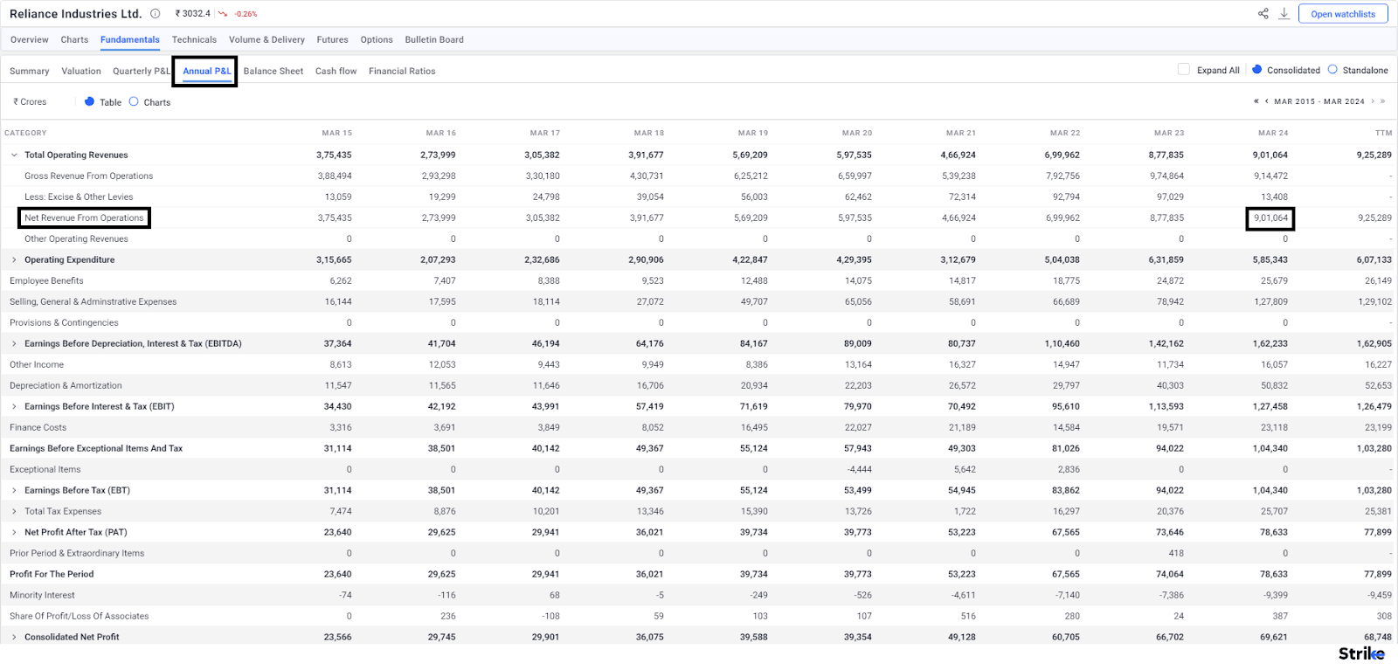
Task: Click the MAR 24 column header
Action: click(1273, 133)
